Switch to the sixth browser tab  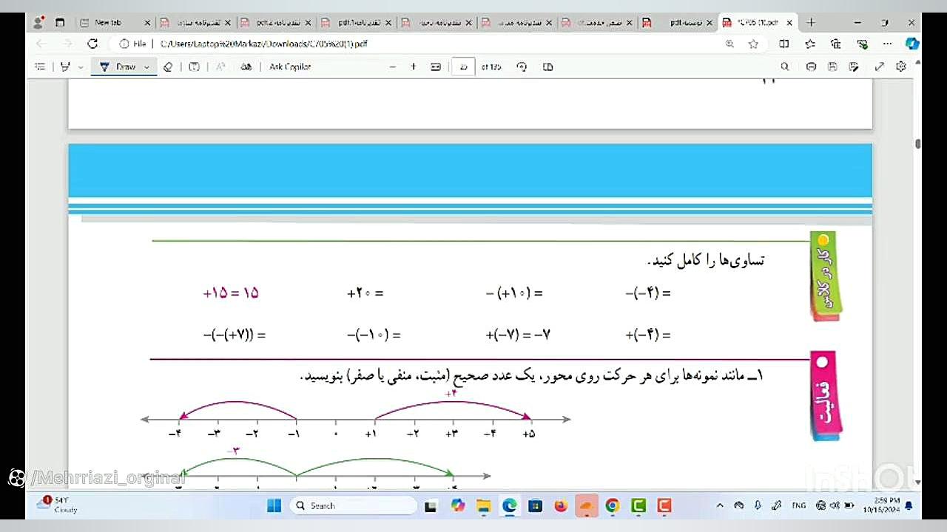[x=518, y=22]
